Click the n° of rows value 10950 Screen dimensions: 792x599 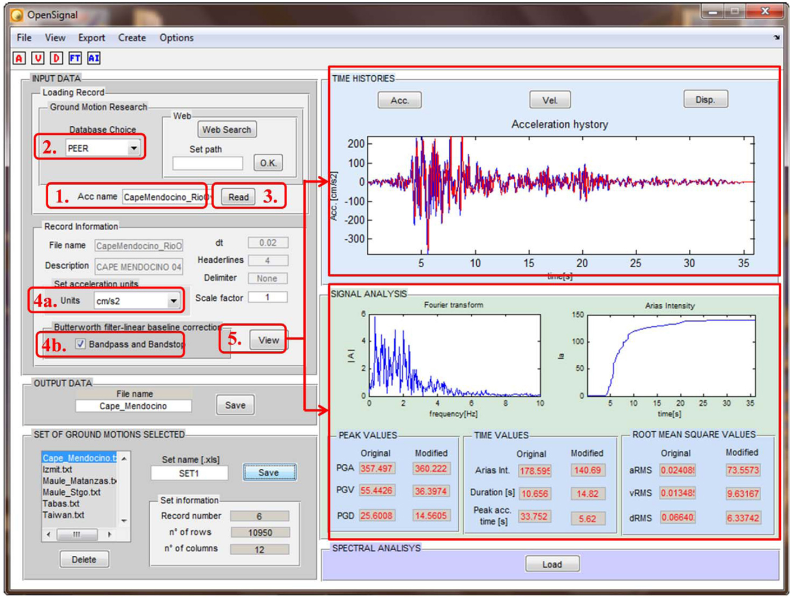260,533
